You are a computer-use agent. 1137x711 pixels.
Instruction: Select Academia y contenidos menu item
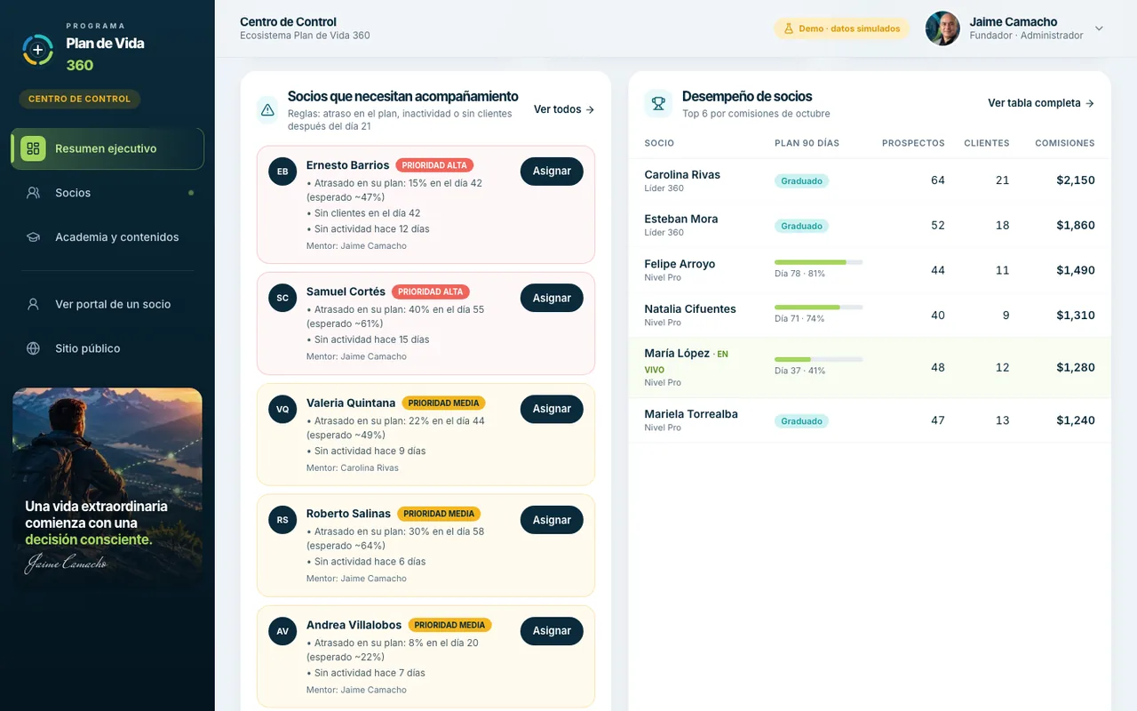tap(107, 237)
